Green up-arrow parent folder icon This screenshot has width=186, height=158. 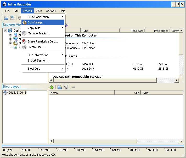tap(52, 87)
